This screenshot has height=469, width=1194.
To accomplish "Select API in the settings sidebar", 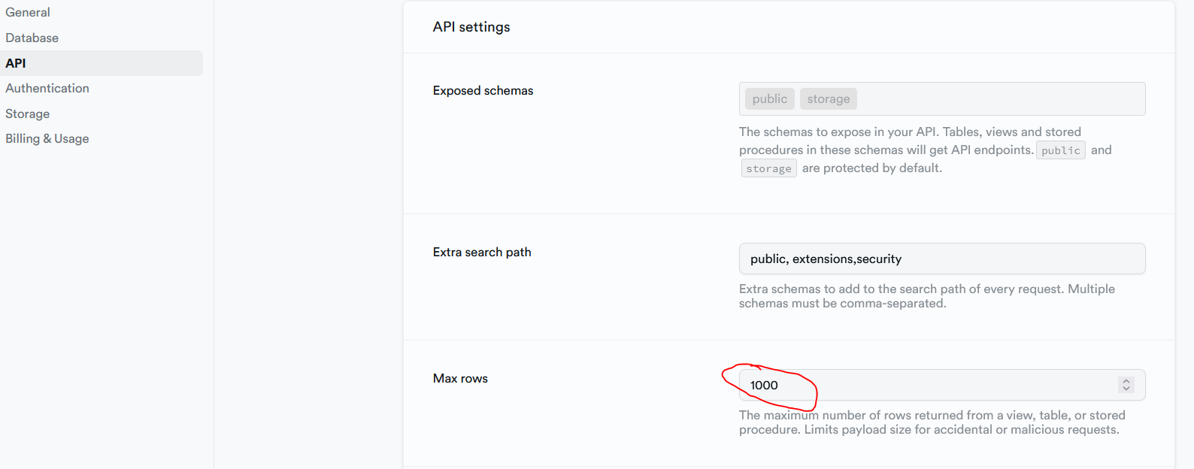I will click(16, 63).
